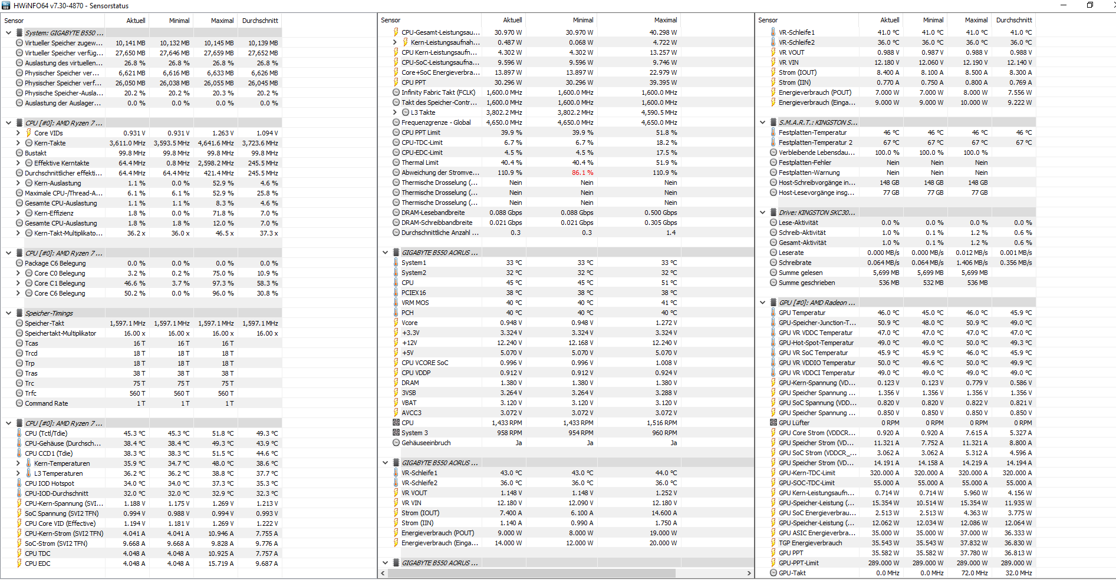Image resolution: width=1116 pixels, height=580 pixels.
Task: Click the right scroll arrow of middle panel
Action: [749, 573]
